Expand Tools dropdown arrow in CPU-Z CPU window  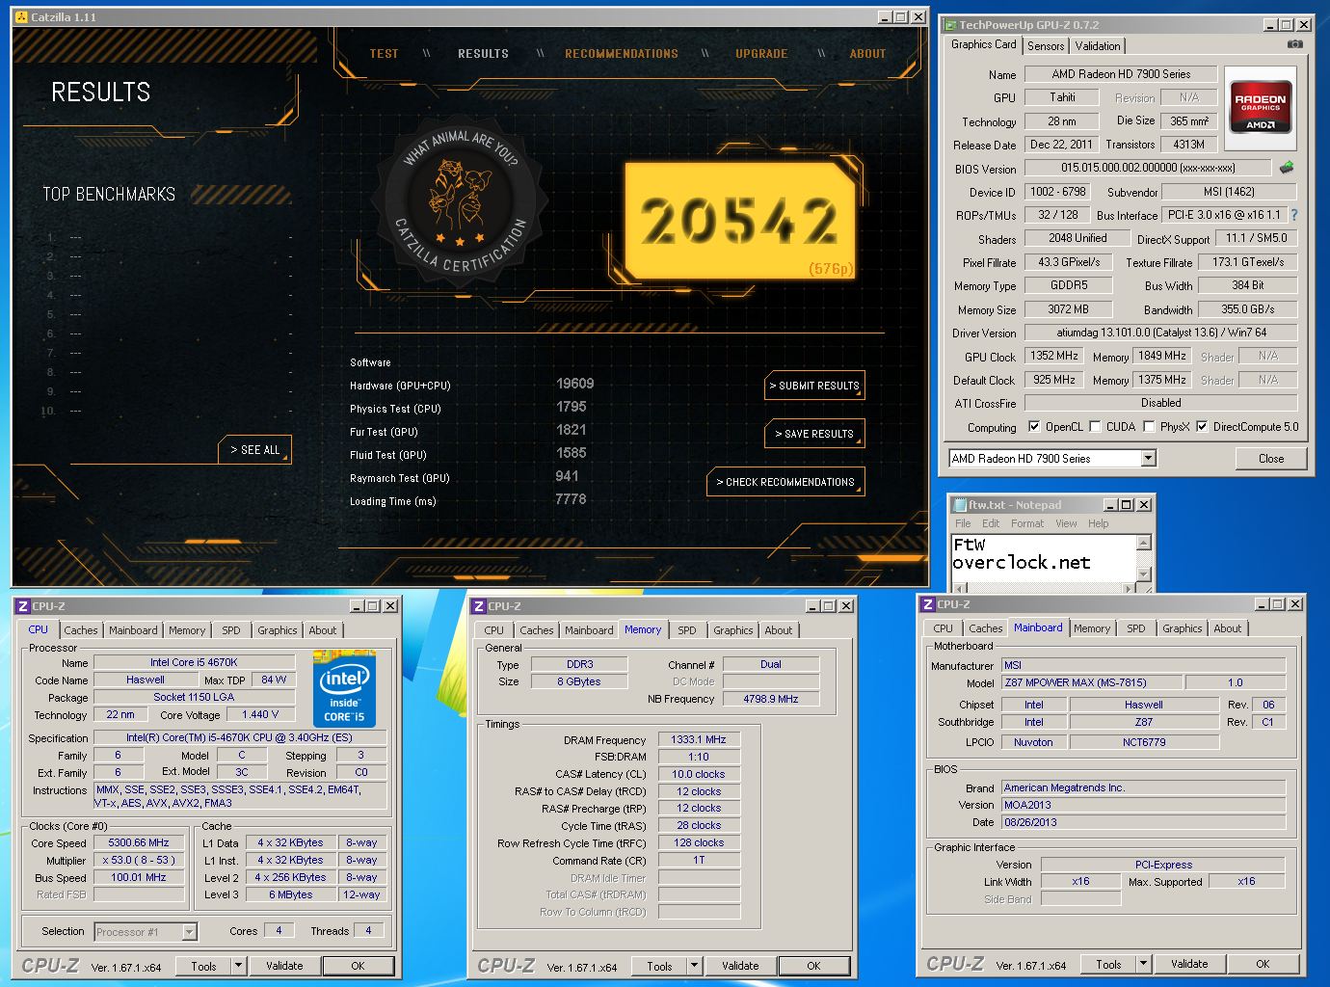click(x=238, y=966)
